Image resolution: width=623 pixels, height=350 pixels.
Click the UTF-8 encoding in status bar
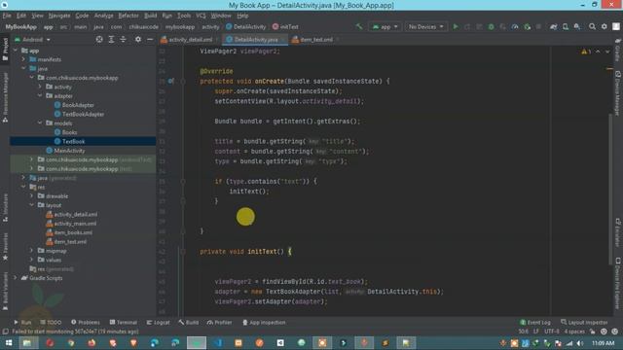tap(552, 332)
